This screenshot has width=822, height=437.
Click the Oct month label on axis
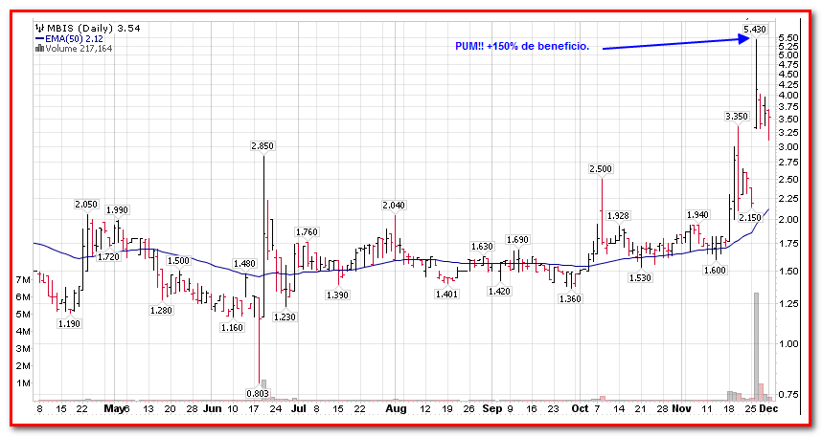coord(581,408)
